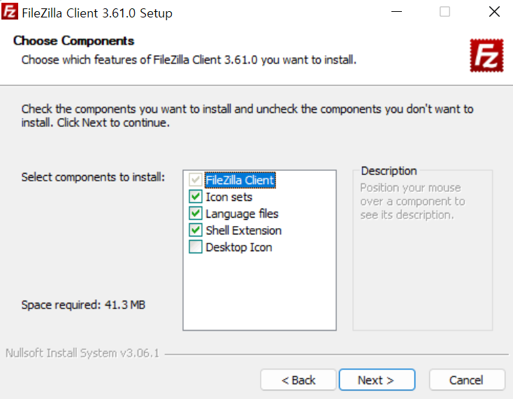Image resolution: width=513 pixels, height=399 pixels.
Task: Click the FileZilla icon in the title bar
Action: (10, 11)
